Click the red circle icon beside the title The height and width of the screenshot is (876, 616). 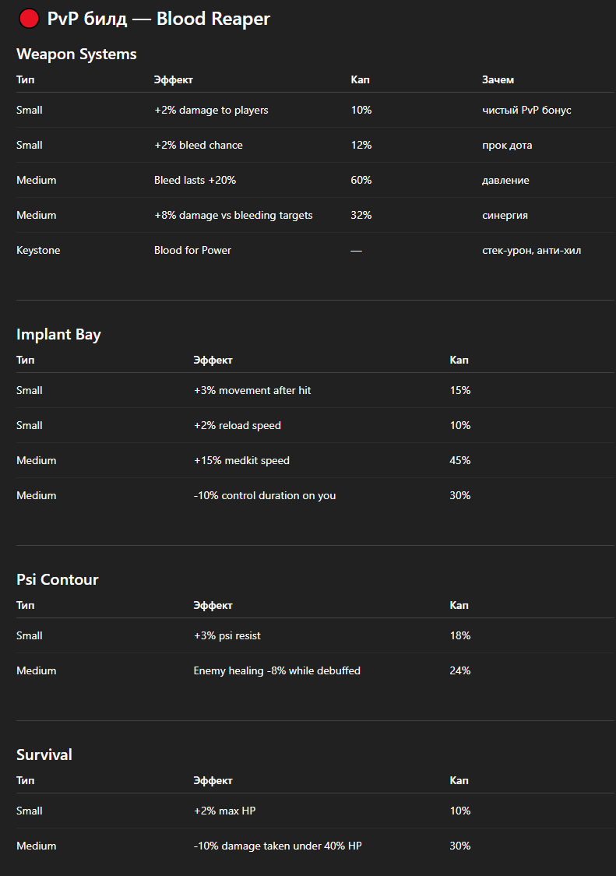coord(29,19)
